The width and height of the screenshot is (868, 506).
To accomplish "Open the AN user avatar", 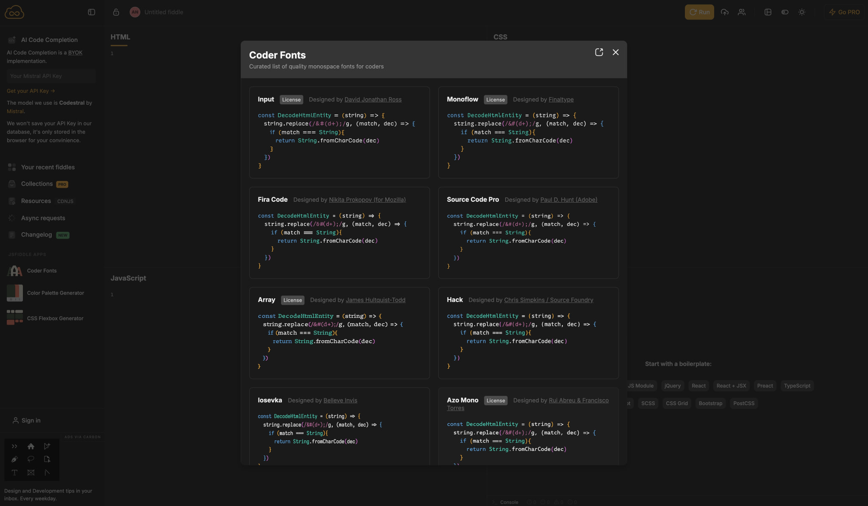I will pyautogui.click(x=135, y=12).
